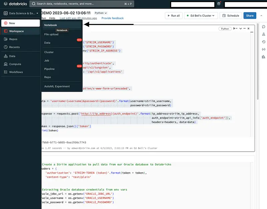This screenshot has height=209, width=267.
Task: Open the charts library icon in right sidebar
Action: pos(264,56)
